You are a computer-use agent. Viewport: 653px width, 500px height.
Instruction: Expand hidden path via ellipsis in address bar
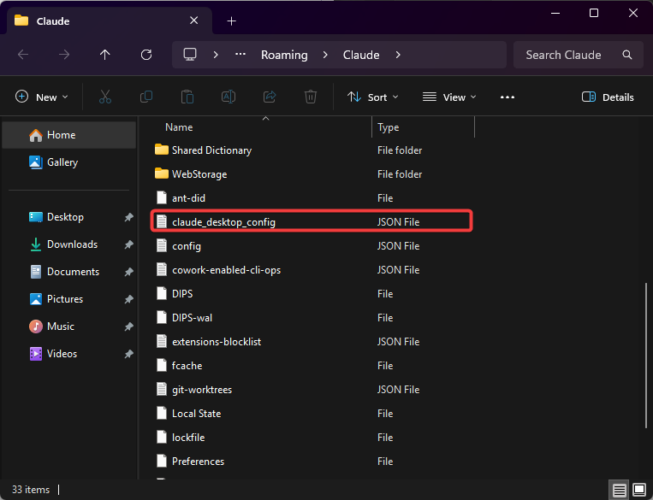pyautogui.click(x=240, y=54)
